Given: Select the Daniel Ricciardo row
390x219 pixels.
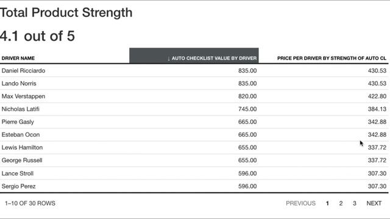Looking at the screenshot, I should pos(194,71).
